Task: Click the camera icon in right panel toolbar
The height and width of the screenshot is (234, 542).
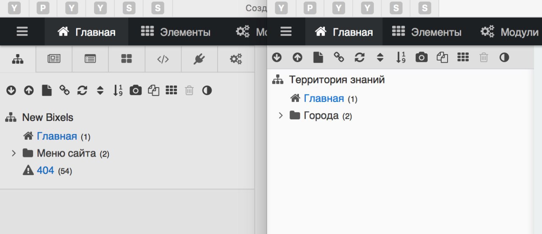Action: tap(421, 58)
